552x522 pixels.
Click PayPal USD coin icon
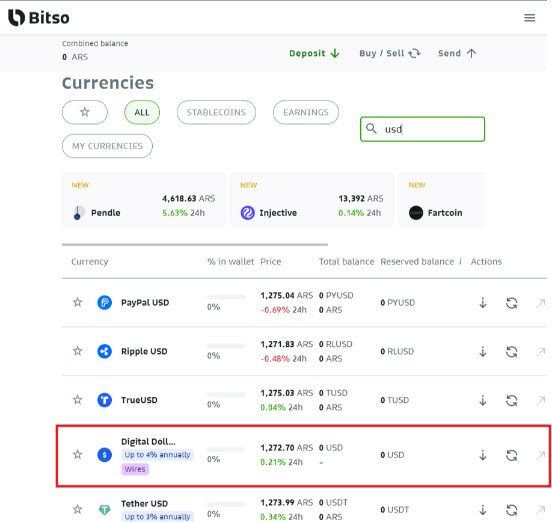(105, 302)
